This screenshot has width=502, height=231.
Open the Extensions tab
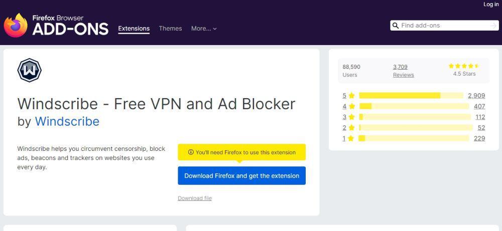[x=134, y=29]
